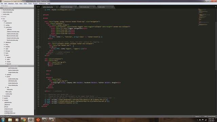The height and width of the screenshot is (122, 217).
Task: Expand the commands folder
Action: [4, 23]
